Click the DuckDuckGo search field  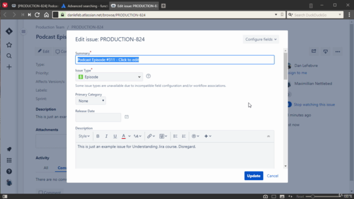click(315, 15)
